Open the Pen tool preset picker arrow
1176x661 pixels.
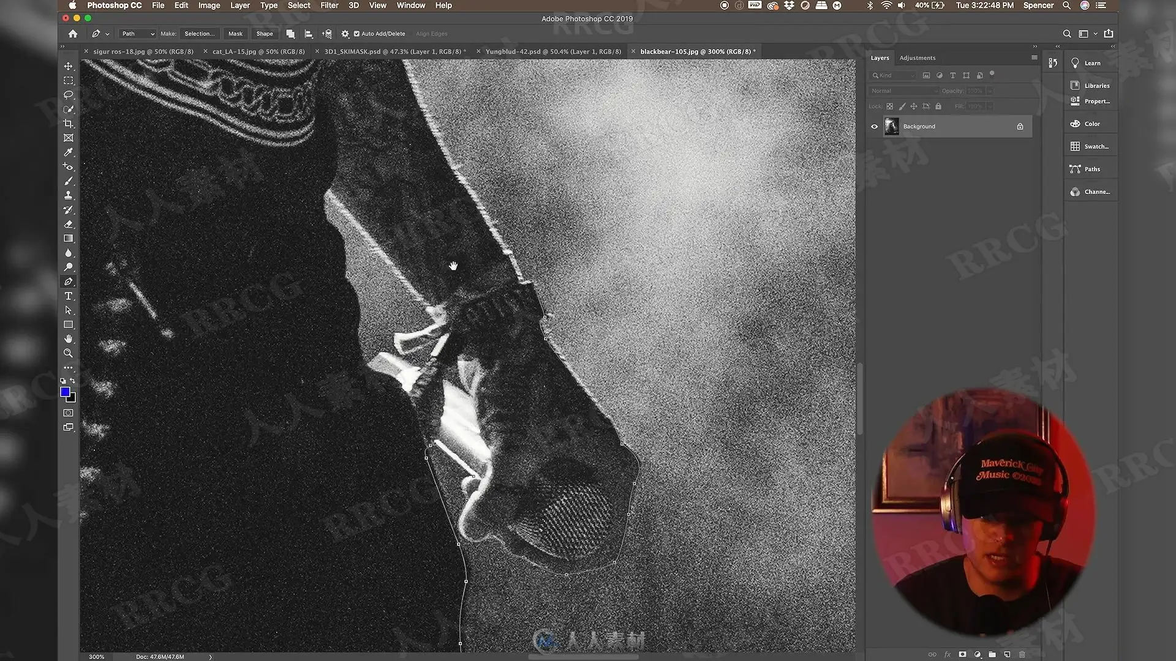pos(107,34)
